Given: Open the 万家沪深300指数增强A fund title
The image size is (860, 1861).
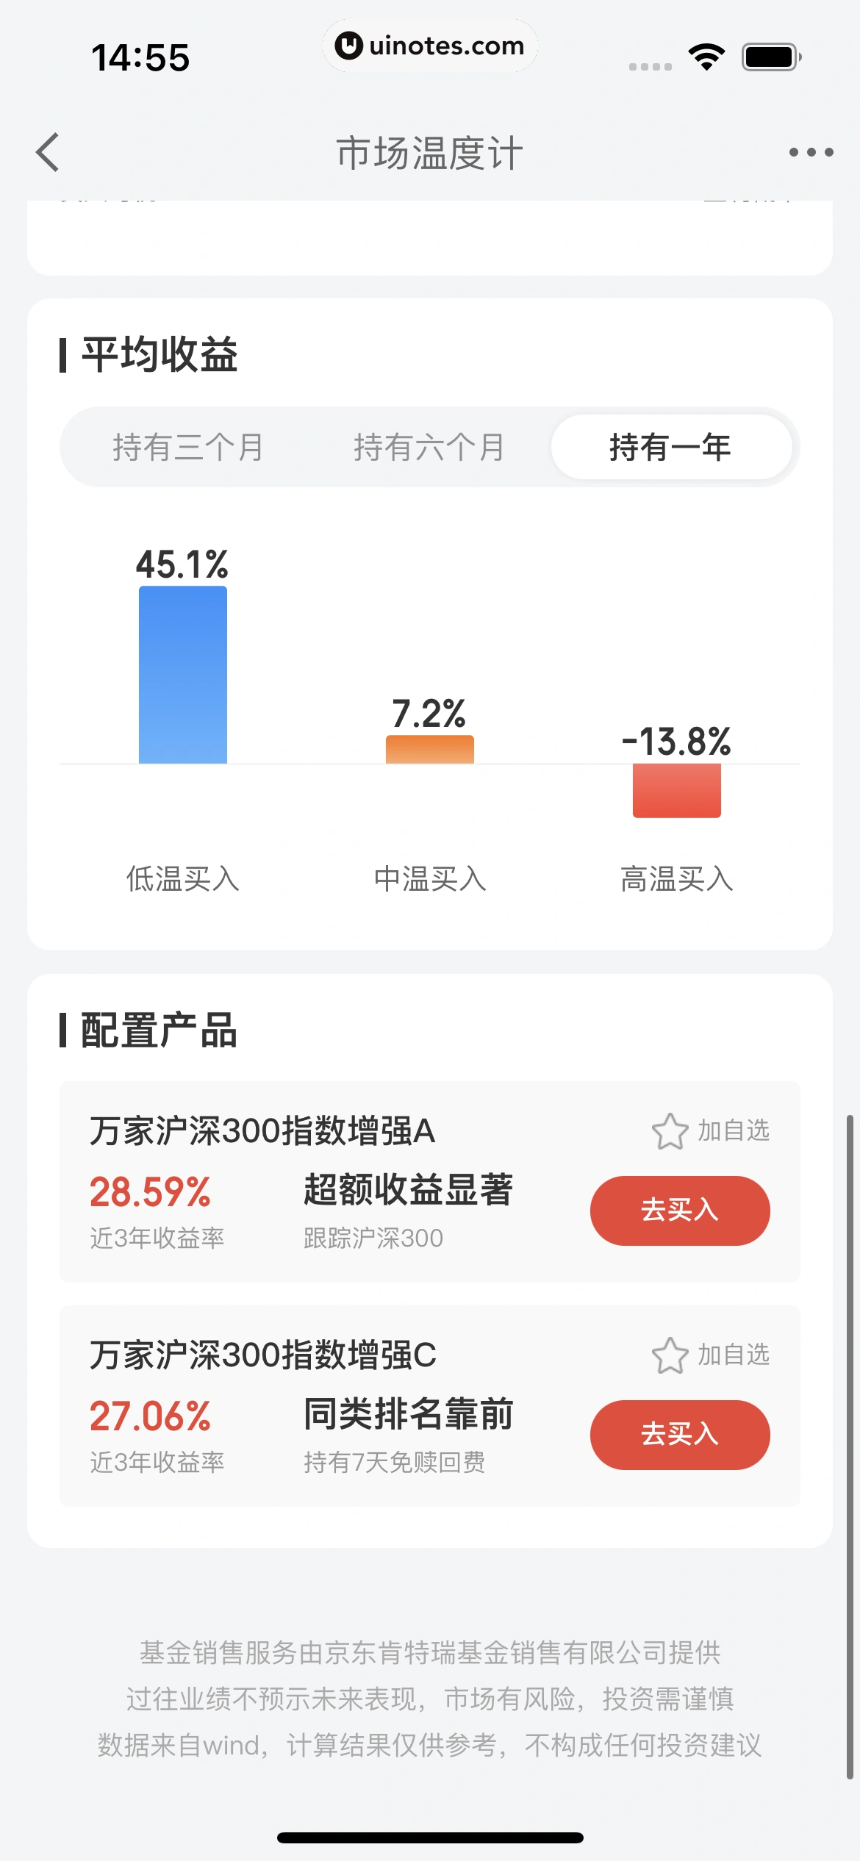Looking at the screenshot, I should [x=262, y=1131].
